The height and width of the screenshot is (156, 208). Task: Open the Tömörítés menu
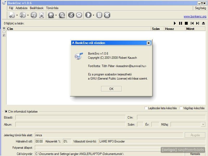point(52,8)
